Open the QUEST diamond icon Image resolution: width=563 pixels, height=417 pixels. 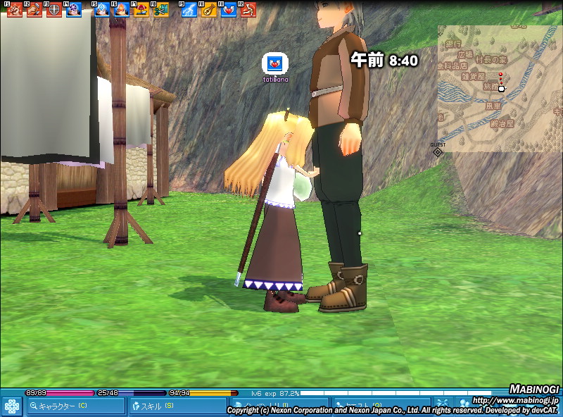pos(438,151)
